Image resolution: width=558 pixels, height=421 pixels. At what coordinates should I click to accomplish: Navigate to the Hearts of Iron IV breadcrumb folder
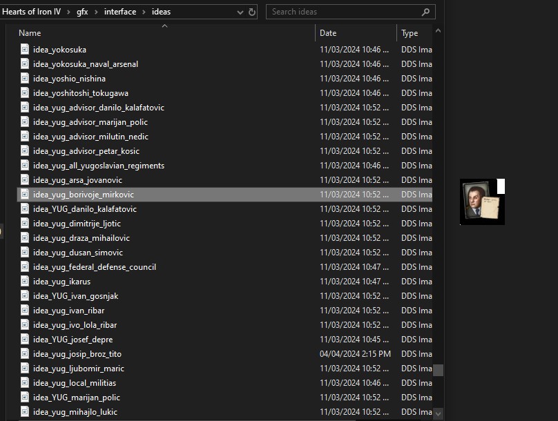(32, 12)
